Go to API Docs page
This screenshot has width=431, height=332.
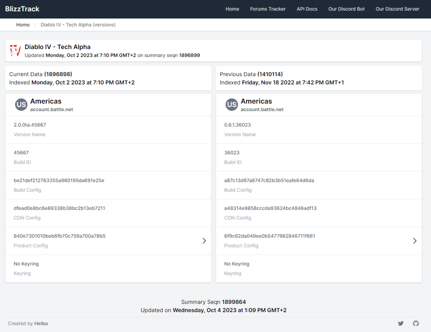(x=307, y=9)
